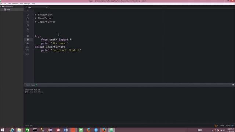The height and width of the screenshot is (132, 235).
Task: Click the 'cmath' module name in code
Action: [53, 40]
